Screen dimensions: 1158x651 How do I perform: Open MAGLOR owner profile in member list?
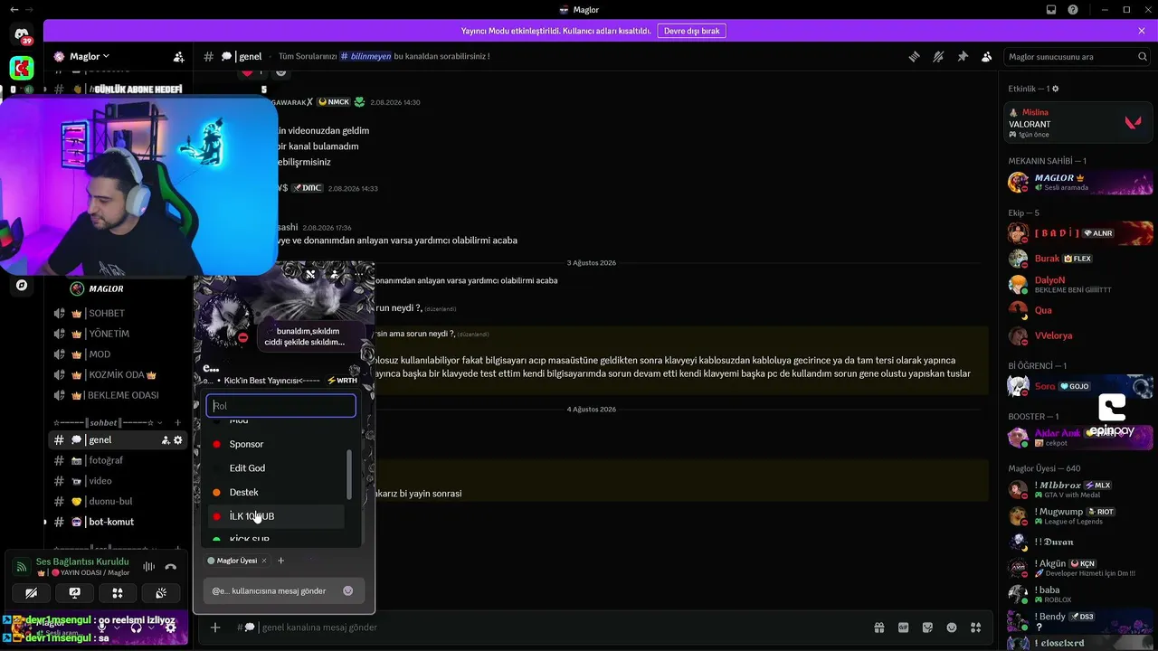(x=1079, y=182)
